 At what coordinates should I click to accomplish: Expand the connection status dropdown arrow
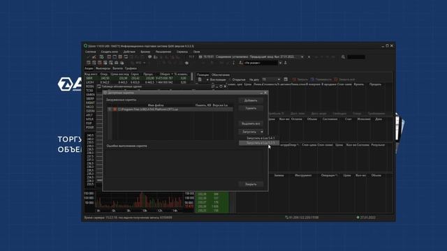click(302, 57)
